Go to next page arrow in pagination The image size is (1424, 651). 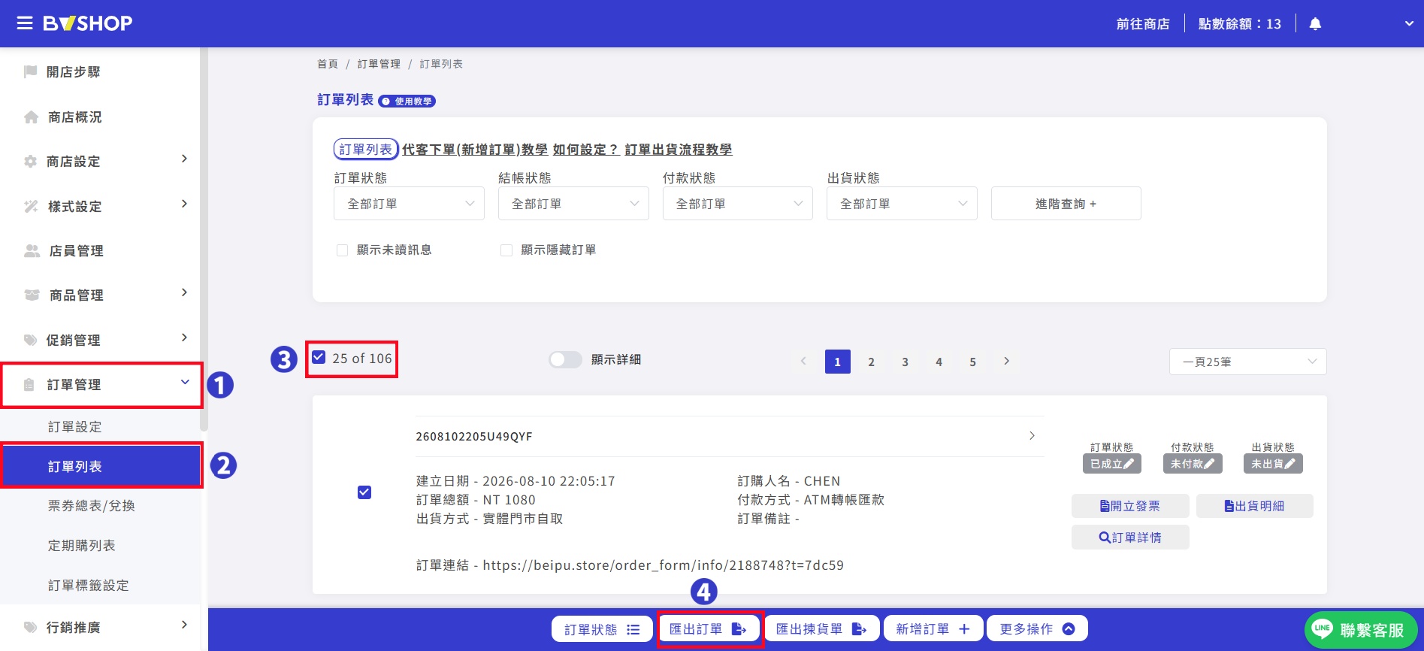[1007, 362]
